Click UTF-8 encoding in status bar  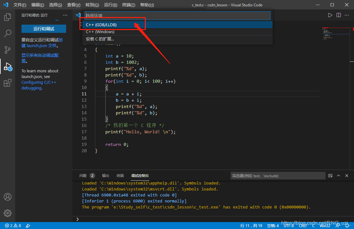click(289, 226)
